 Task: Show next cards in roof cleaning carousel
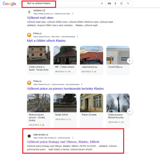(130, 61)
